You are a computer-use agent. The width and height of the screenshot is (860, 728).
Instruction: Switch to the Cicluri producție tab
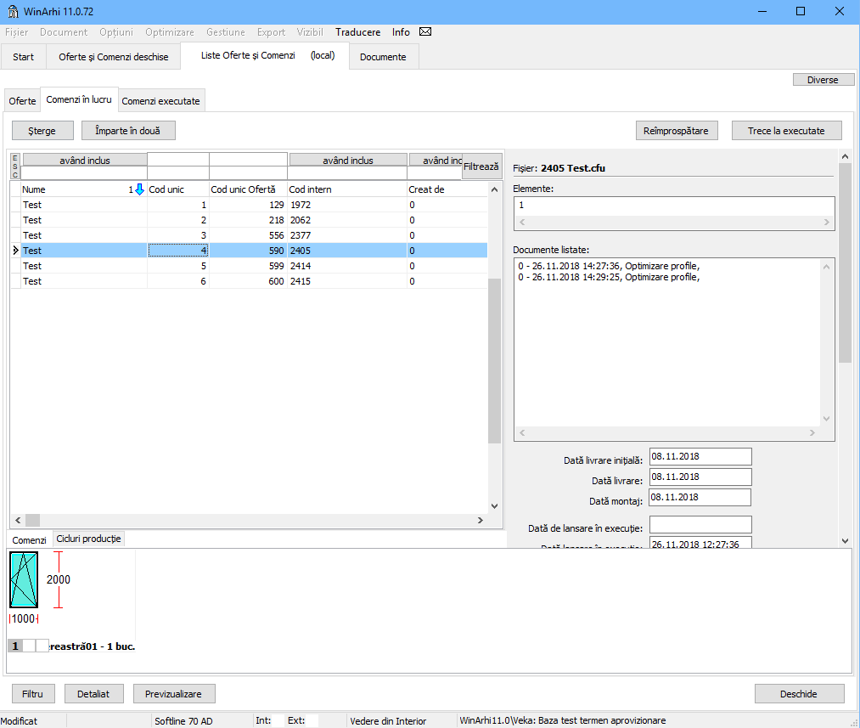[x=89, y=539]
